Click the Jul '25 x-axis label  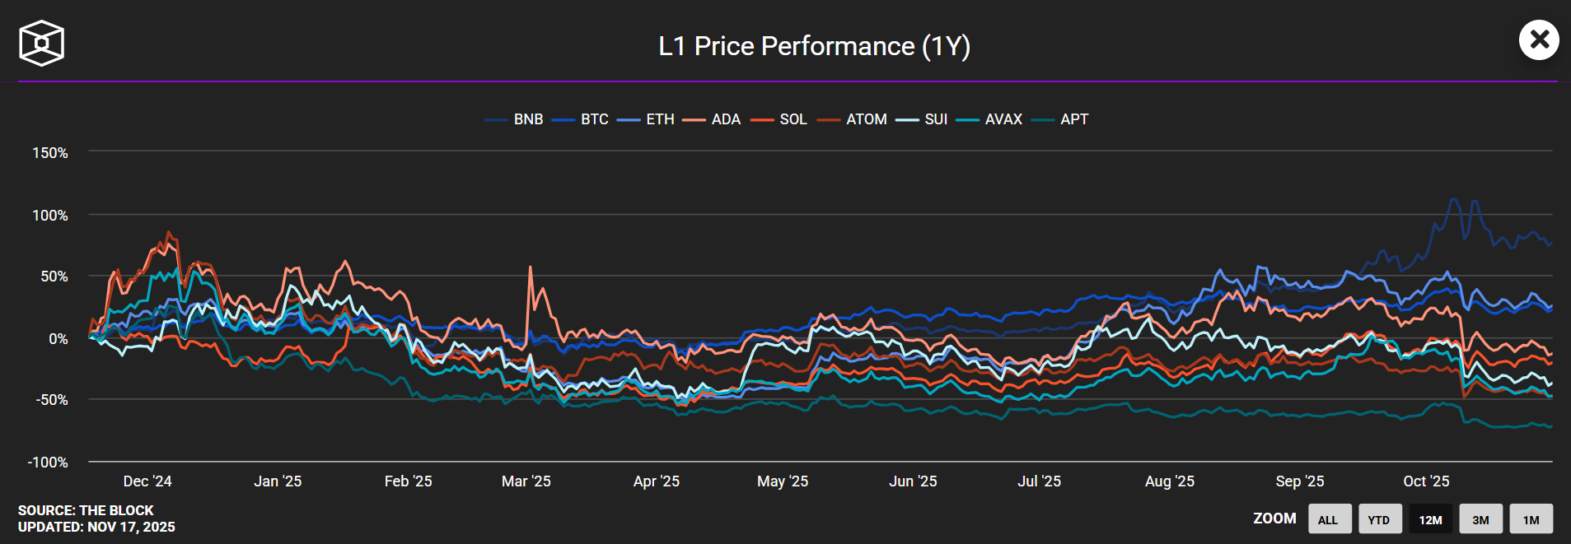pos(1039,481)
